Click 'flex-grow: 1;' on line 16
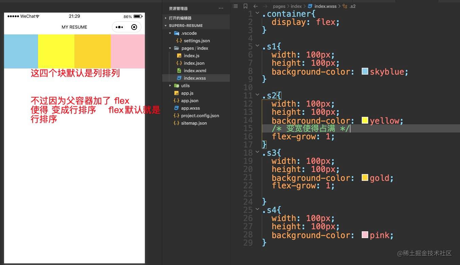The width and height of the screenshot is (460, 265). tap(303, 137)
